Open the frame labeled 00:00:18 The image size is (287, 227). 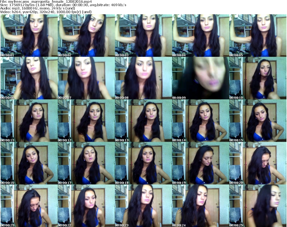pos(143,163)
